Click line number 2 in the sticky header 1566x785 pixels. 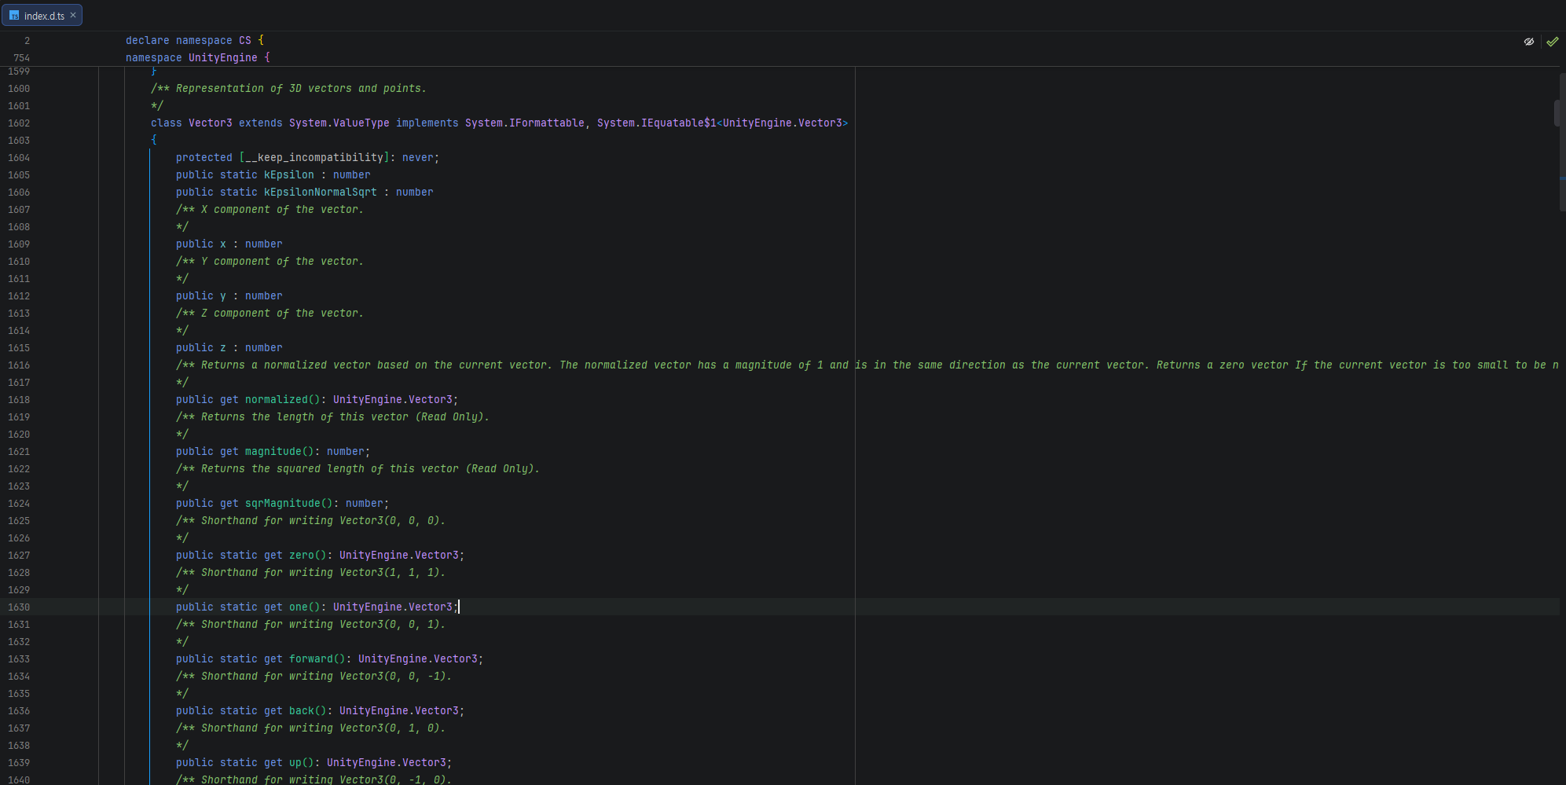click(x=27, y=41)
